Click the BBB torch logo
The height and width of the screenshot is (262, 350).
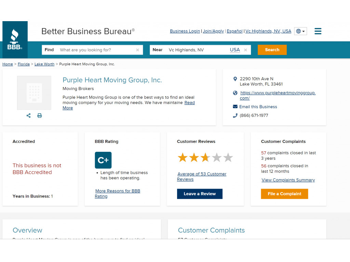coord(15,40)
